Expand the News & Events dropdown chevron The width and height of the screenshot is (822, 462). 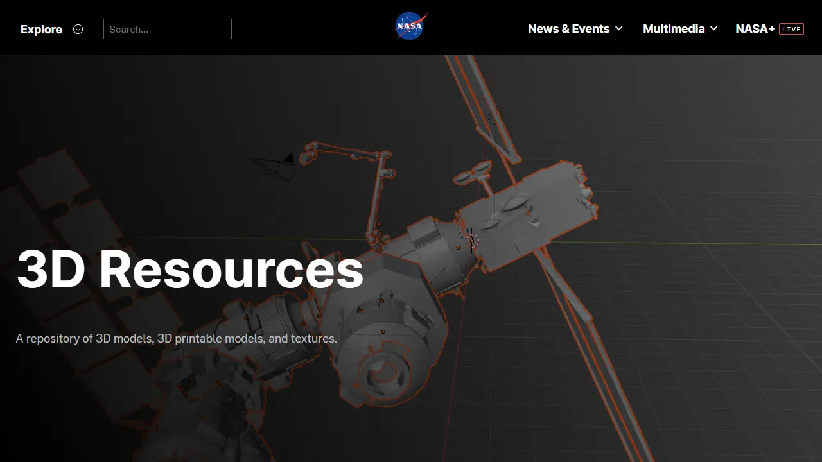click(x=618, y=29)
